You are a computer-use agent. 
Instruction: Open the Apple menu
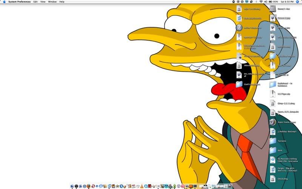coord(4,2)
